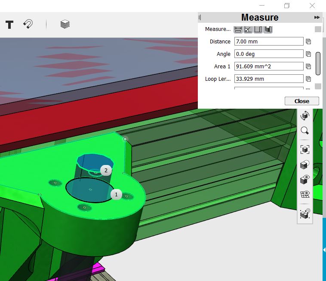The height and width of the screenshot is (281, 326).
Task: Toggle object visibility with the eye-cube icon
Action: click(304, 180)
